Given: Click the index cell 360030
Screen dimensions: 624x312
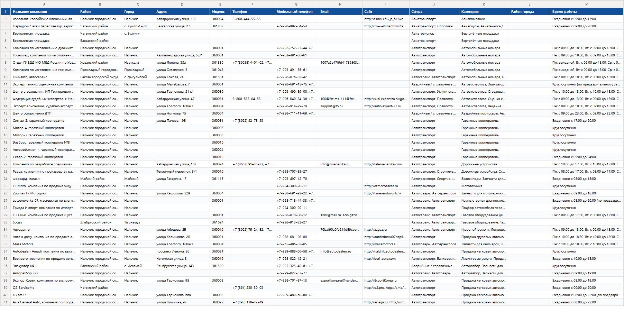Looking at the screenshot, I should point(220,92).
